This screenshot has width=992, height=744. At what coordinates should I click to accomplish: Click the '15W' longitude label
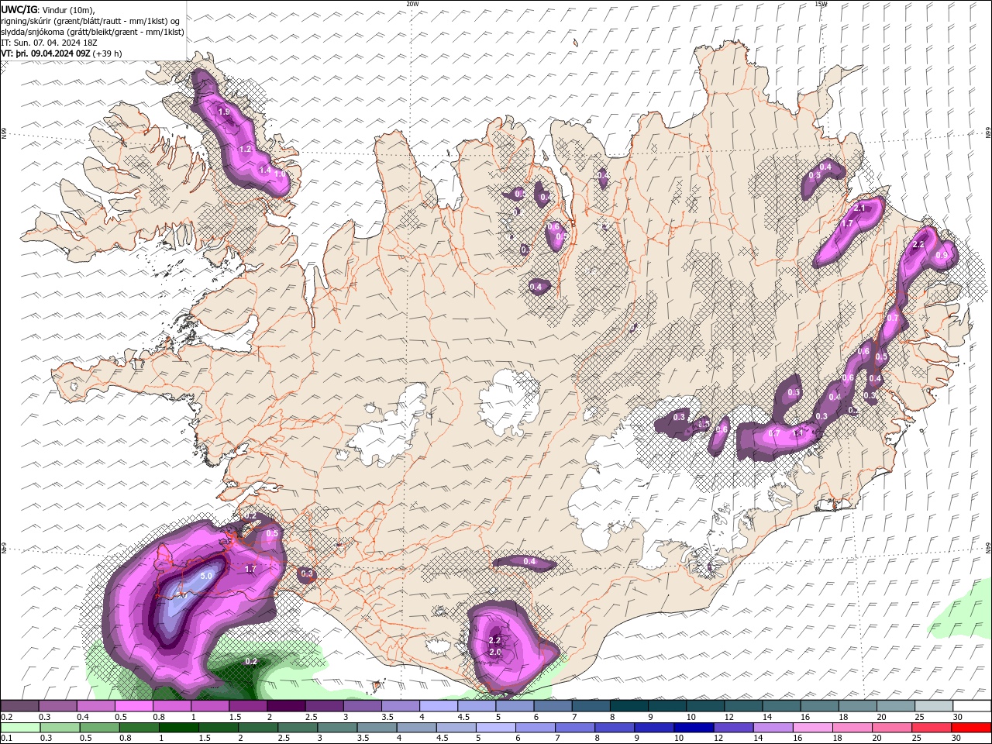click(821, 4)
